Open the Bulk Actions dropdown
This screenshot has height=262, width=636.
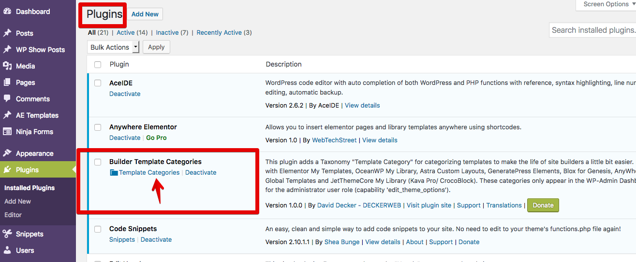(x=114, y=47)
